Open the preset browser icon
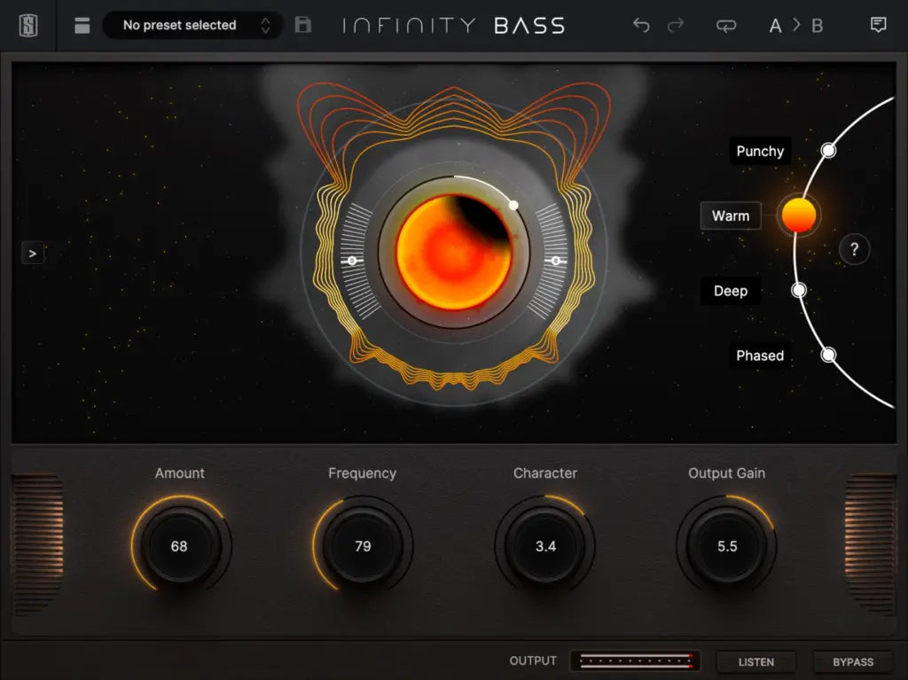This screenshot has width=908, height=680. (x=82, y=26)
